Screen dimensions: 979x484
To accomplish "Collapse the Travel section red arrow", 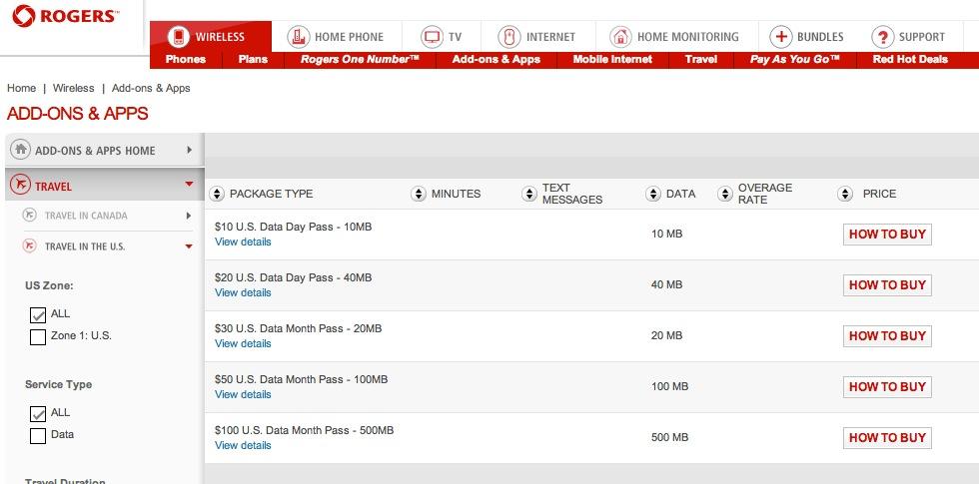I will pos(189,184).
